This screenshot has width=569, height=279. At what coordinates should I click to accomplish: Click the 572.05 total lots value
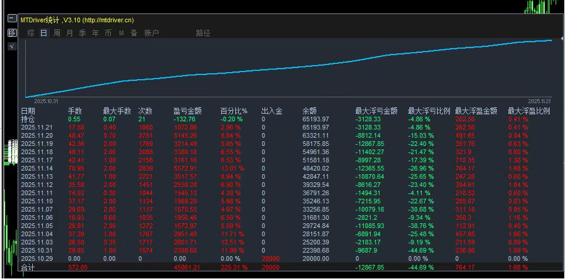tap(78, 267)
